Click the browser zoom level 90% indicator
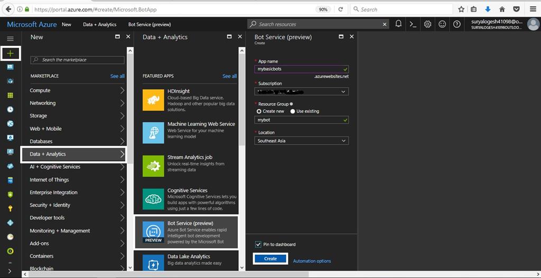The image size is (541, 278). [323, 9]
